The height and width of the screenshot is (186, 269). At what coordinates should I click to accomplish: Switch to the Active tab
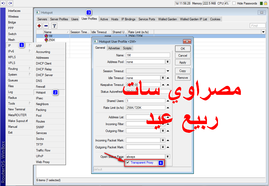[x=104, y=19]
